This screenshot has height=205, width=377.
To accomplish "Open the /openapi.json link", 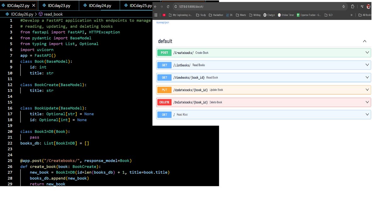I will click(163, 23).
